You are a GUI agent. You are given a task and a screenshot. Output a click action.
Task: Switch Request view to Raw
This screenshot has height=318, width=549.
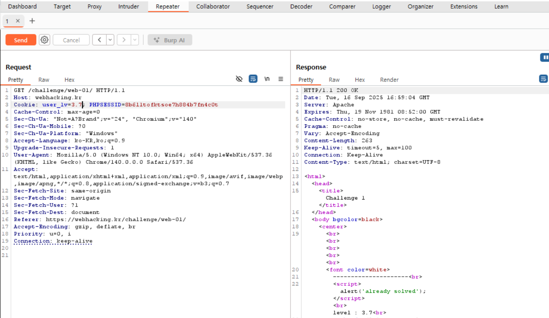(x=44, y=79)
